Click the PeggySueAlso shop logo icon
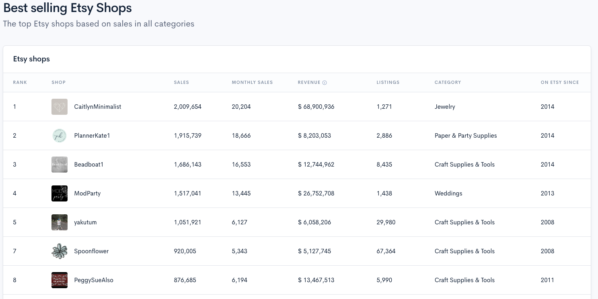The height and width of the screenshot is (299, 598). tap(60, 280)
